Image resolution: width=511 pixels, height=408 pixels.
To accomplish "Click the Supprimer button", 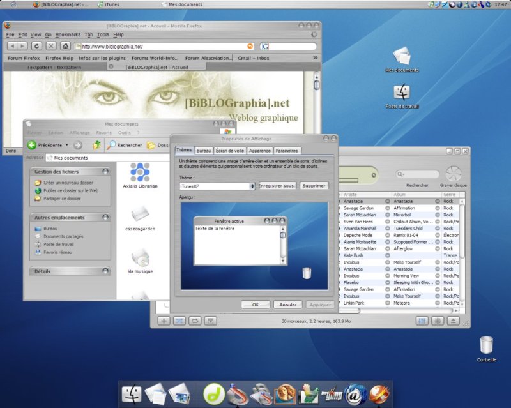I will [x=314, y=186].
